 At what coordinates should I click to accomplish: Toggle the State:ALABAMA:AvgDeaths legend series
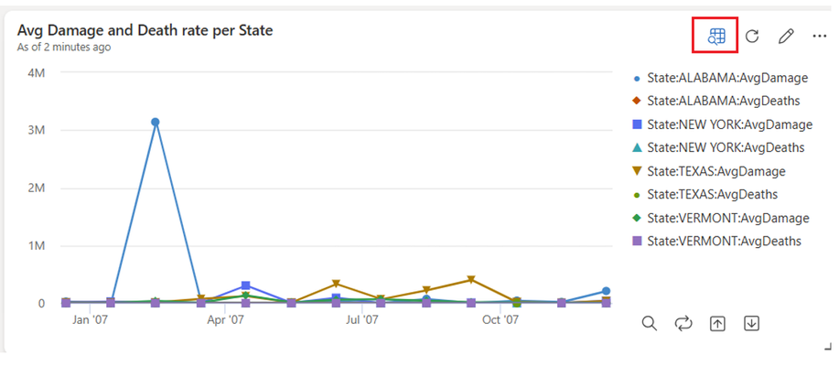[x=716, y=102]
